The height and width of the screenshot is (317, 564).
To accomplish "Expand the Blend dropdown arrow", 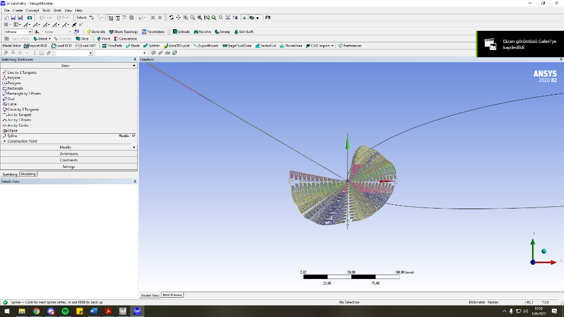I will tap(50, 39).
